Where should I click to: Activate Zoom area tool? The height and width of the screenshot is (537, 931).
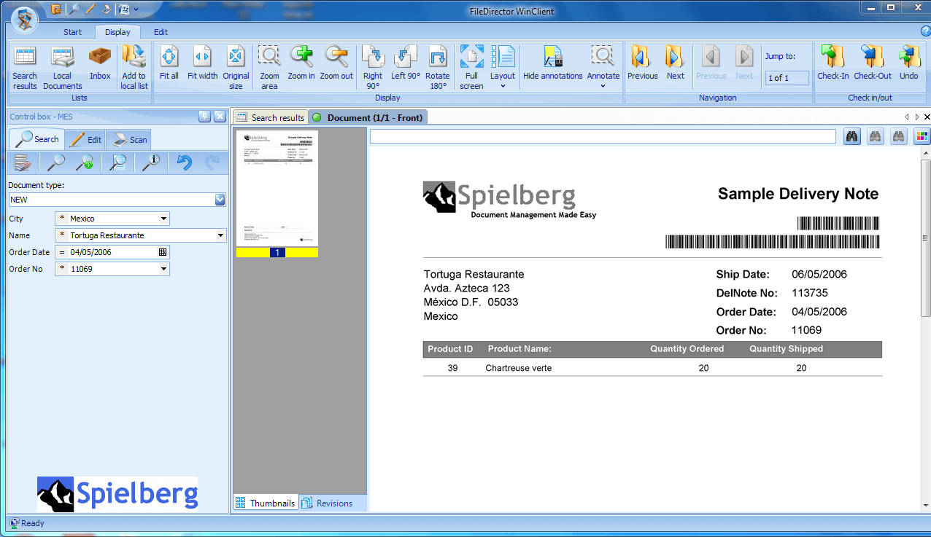(269, 67)
